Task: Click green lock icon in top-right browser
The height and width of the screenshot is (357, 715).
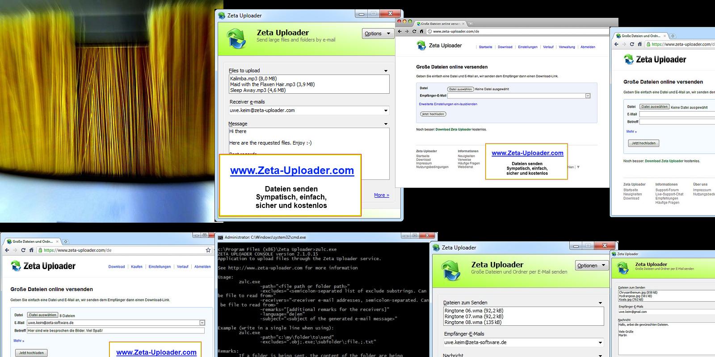Action: [648, 44]
